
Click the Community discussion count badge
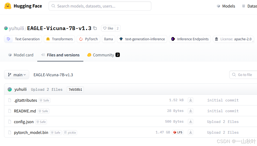tap(118, 55)
